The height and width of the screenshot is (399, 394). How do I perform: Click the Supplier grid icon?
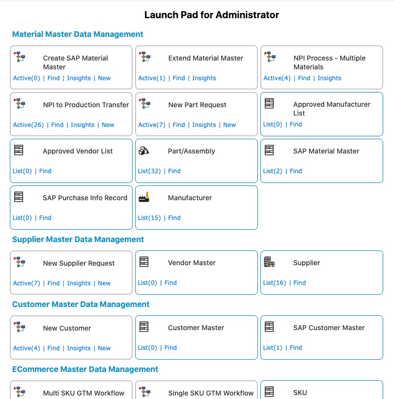[x=270, y=262]
